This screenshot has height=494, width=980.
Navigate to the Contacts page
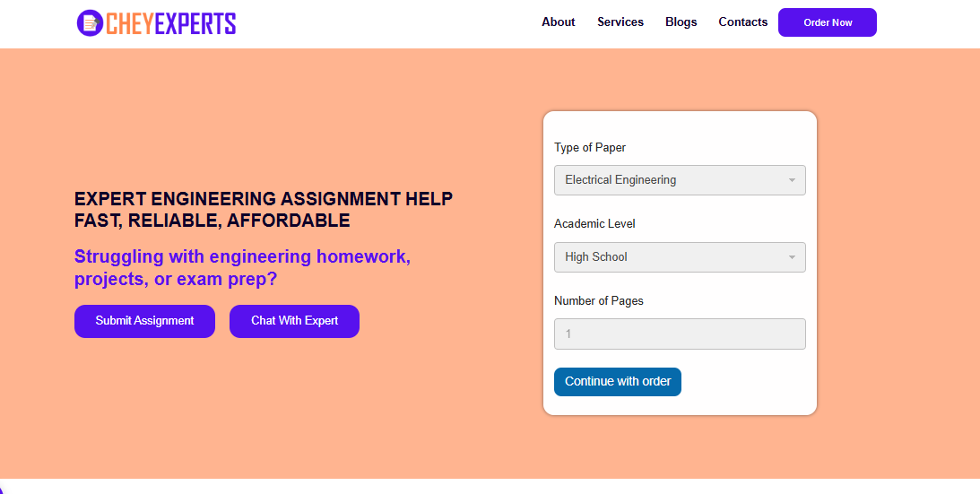742,22
